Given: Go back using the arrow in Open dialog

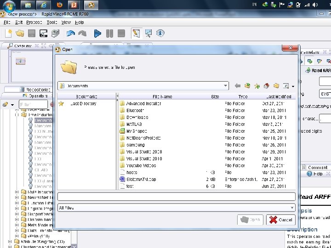Looking at the screenshot, I should tap(238, 86).
